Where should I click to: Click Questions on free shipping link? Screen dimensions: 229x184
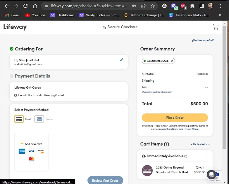tap(156, 92)
